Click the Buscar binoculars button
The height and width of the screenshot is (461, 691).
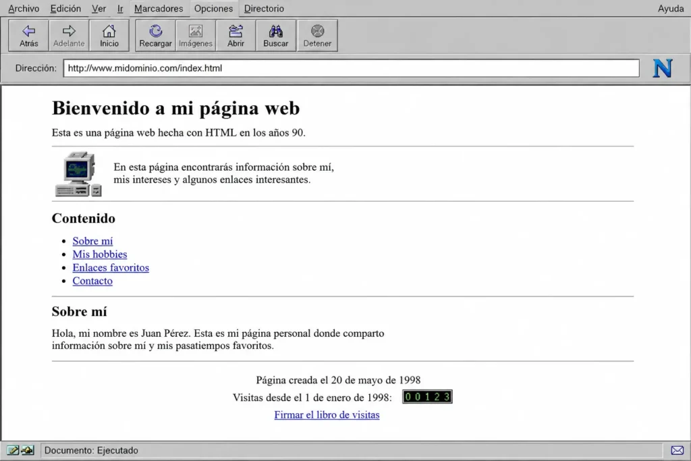tap(276, 35)
